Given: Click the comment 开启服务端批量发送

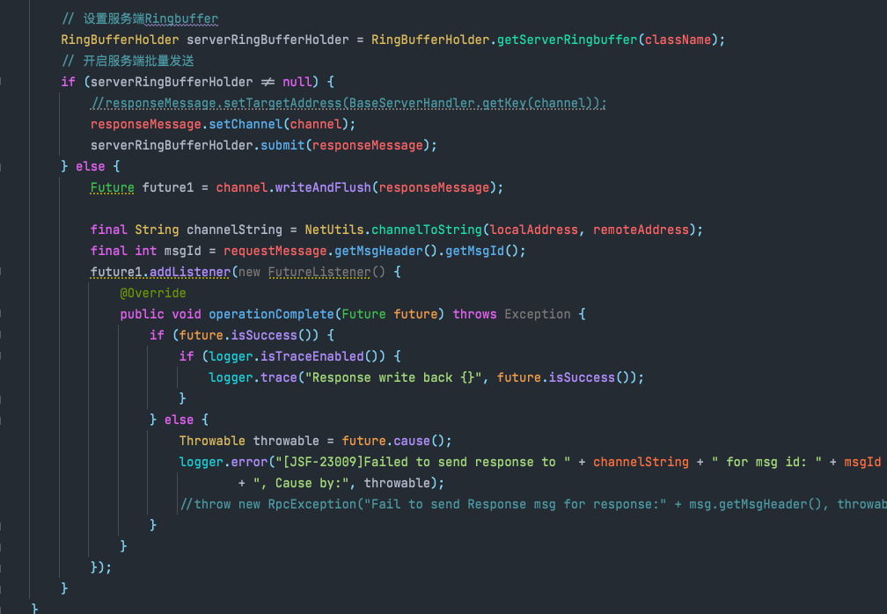Looking at the screenshot, I should click(128, 61).
